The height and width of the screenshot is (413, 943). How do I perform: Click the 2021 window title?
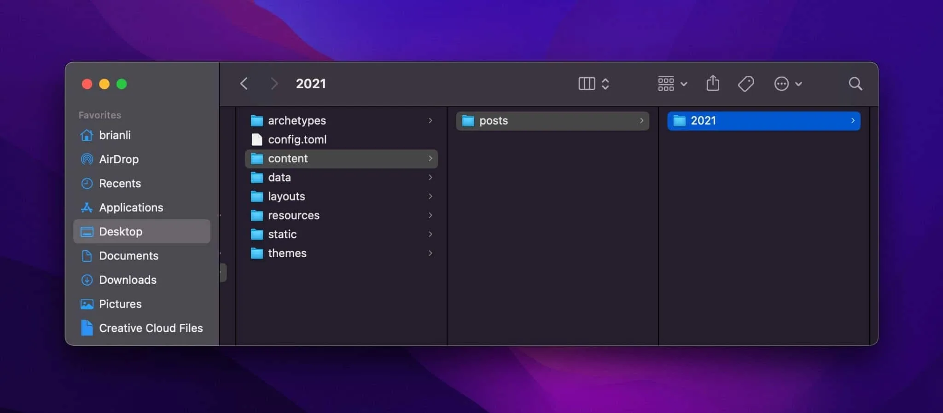(311, 84)
